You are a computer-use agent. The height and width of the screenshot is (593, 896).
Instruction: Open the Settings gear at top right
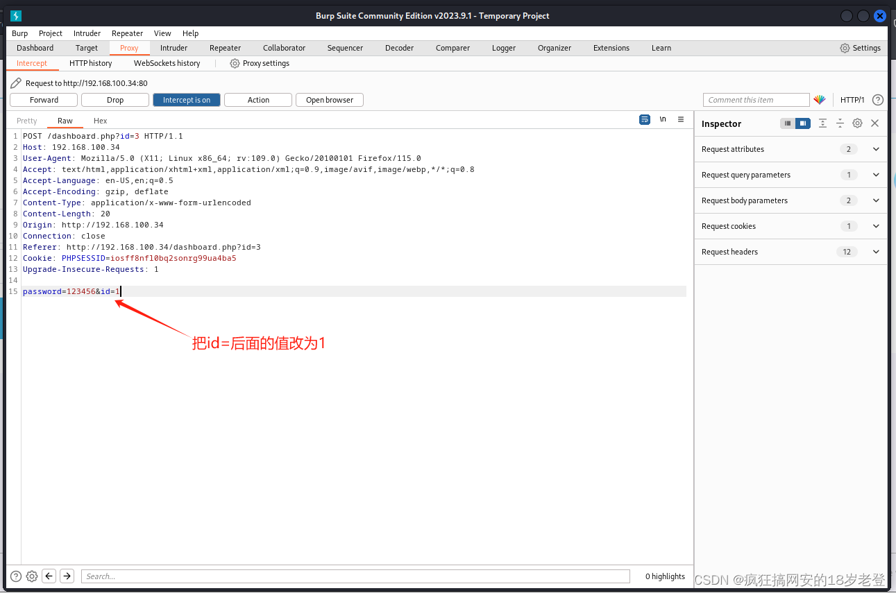pyautogui.click(x=845, y=48)
